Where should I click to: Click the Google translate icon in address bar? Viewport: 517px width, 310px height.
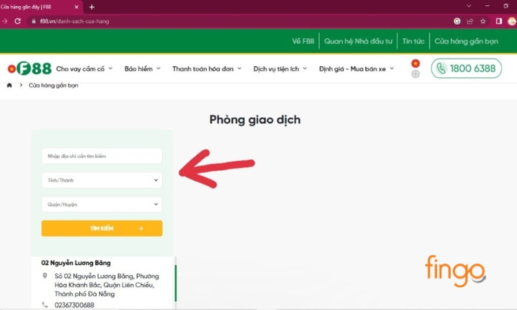[x=457, y=21]
